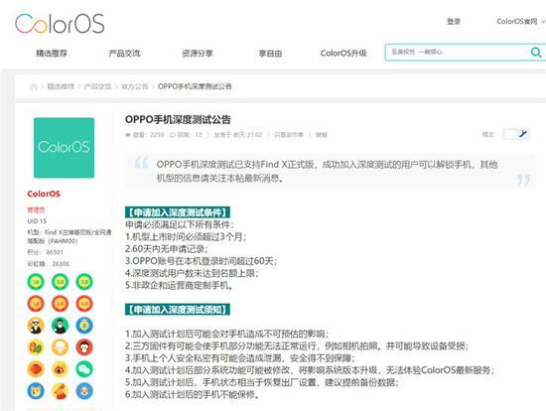
Task: Click the dog face badge on blue
Action: pos(84,391)
